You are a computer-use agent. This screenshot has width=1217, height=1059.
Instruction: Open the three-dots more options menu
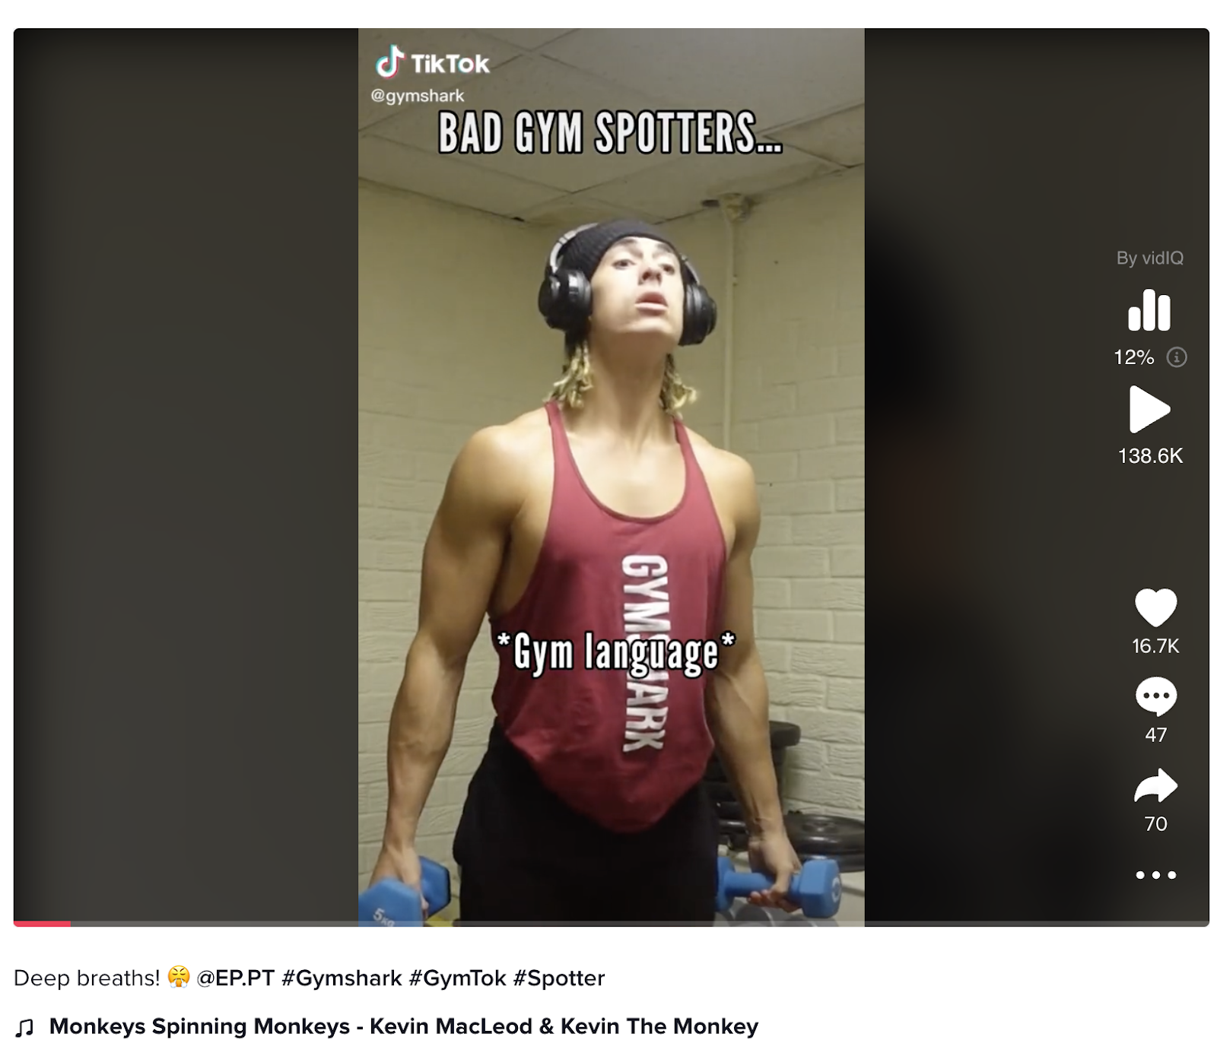1155,875
